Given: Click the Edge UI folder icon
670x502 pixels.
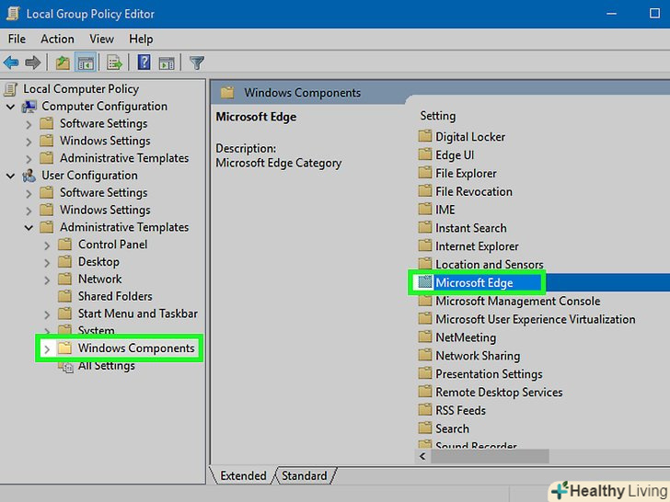Looking at the screenshot, I should point(425,154).
